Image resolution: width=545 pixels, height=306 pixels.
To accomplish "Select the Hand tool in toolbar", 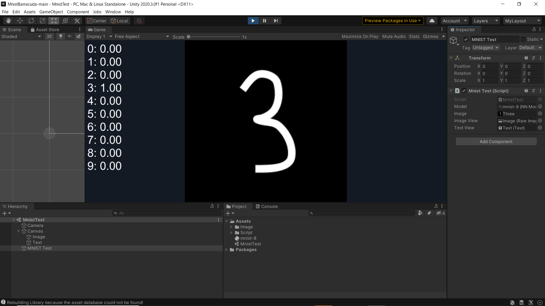I will point(9,21).
